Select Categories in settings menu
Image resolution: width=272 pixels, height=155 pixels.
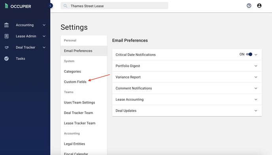tap(72, 71)
